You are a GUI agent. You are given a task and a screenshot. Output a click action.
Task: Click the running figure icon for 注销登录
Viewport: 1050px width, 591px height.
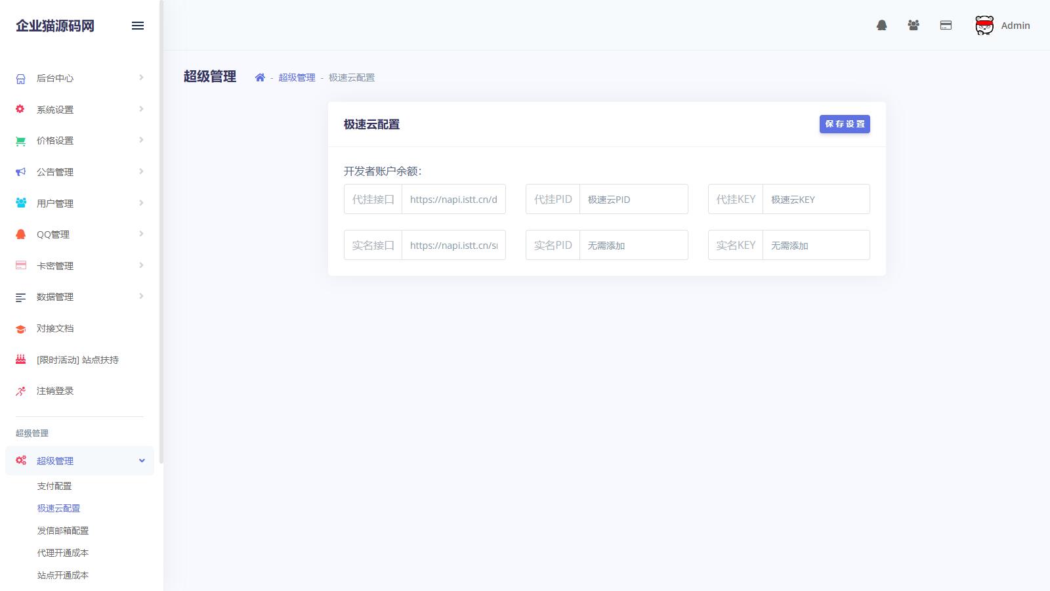click(x=21, y=391)
